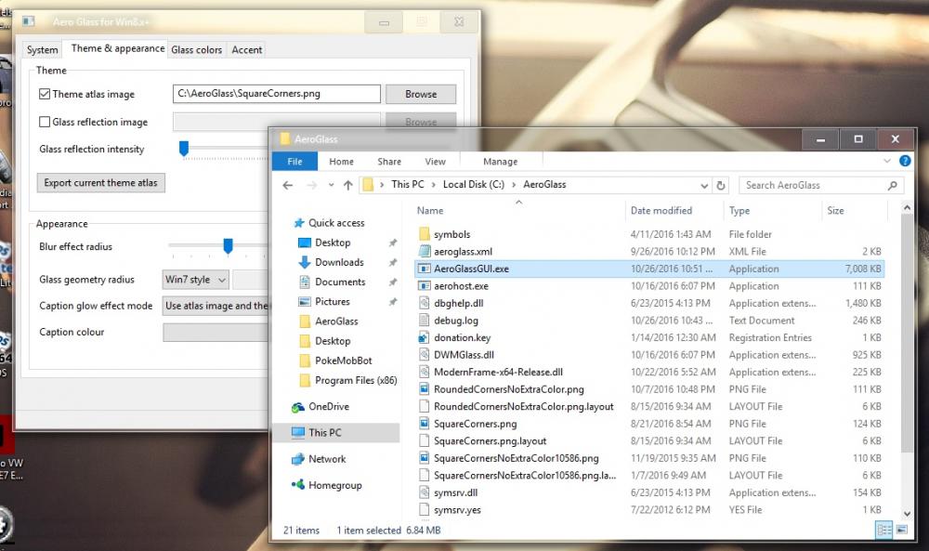Toggle the Theme atlas image checkbox
Screen dimensions: 929x551
45,94
